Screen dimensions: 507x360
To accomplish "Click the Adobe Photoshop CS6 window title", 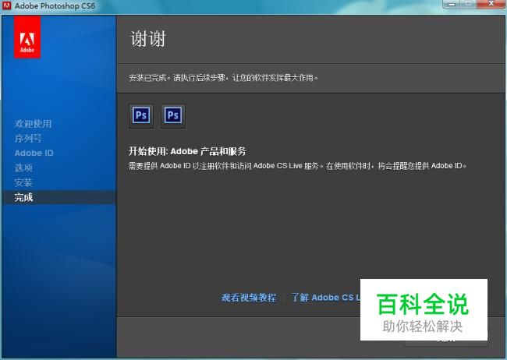I will 55,5.
